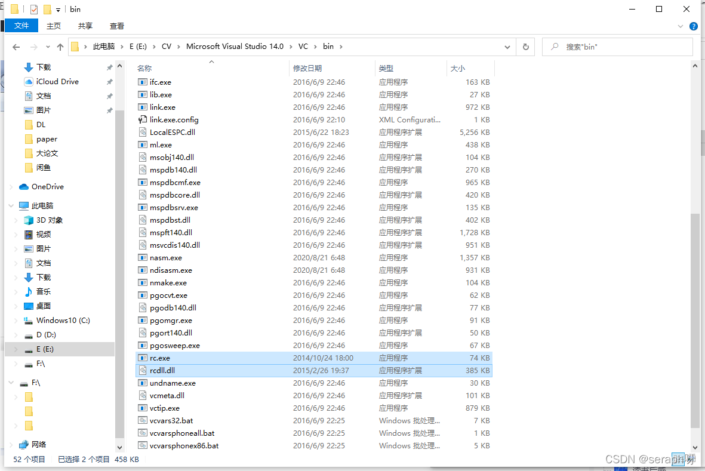Click the VC breadcrumb in address bar
705x471 pixels.
pos(303,47)
